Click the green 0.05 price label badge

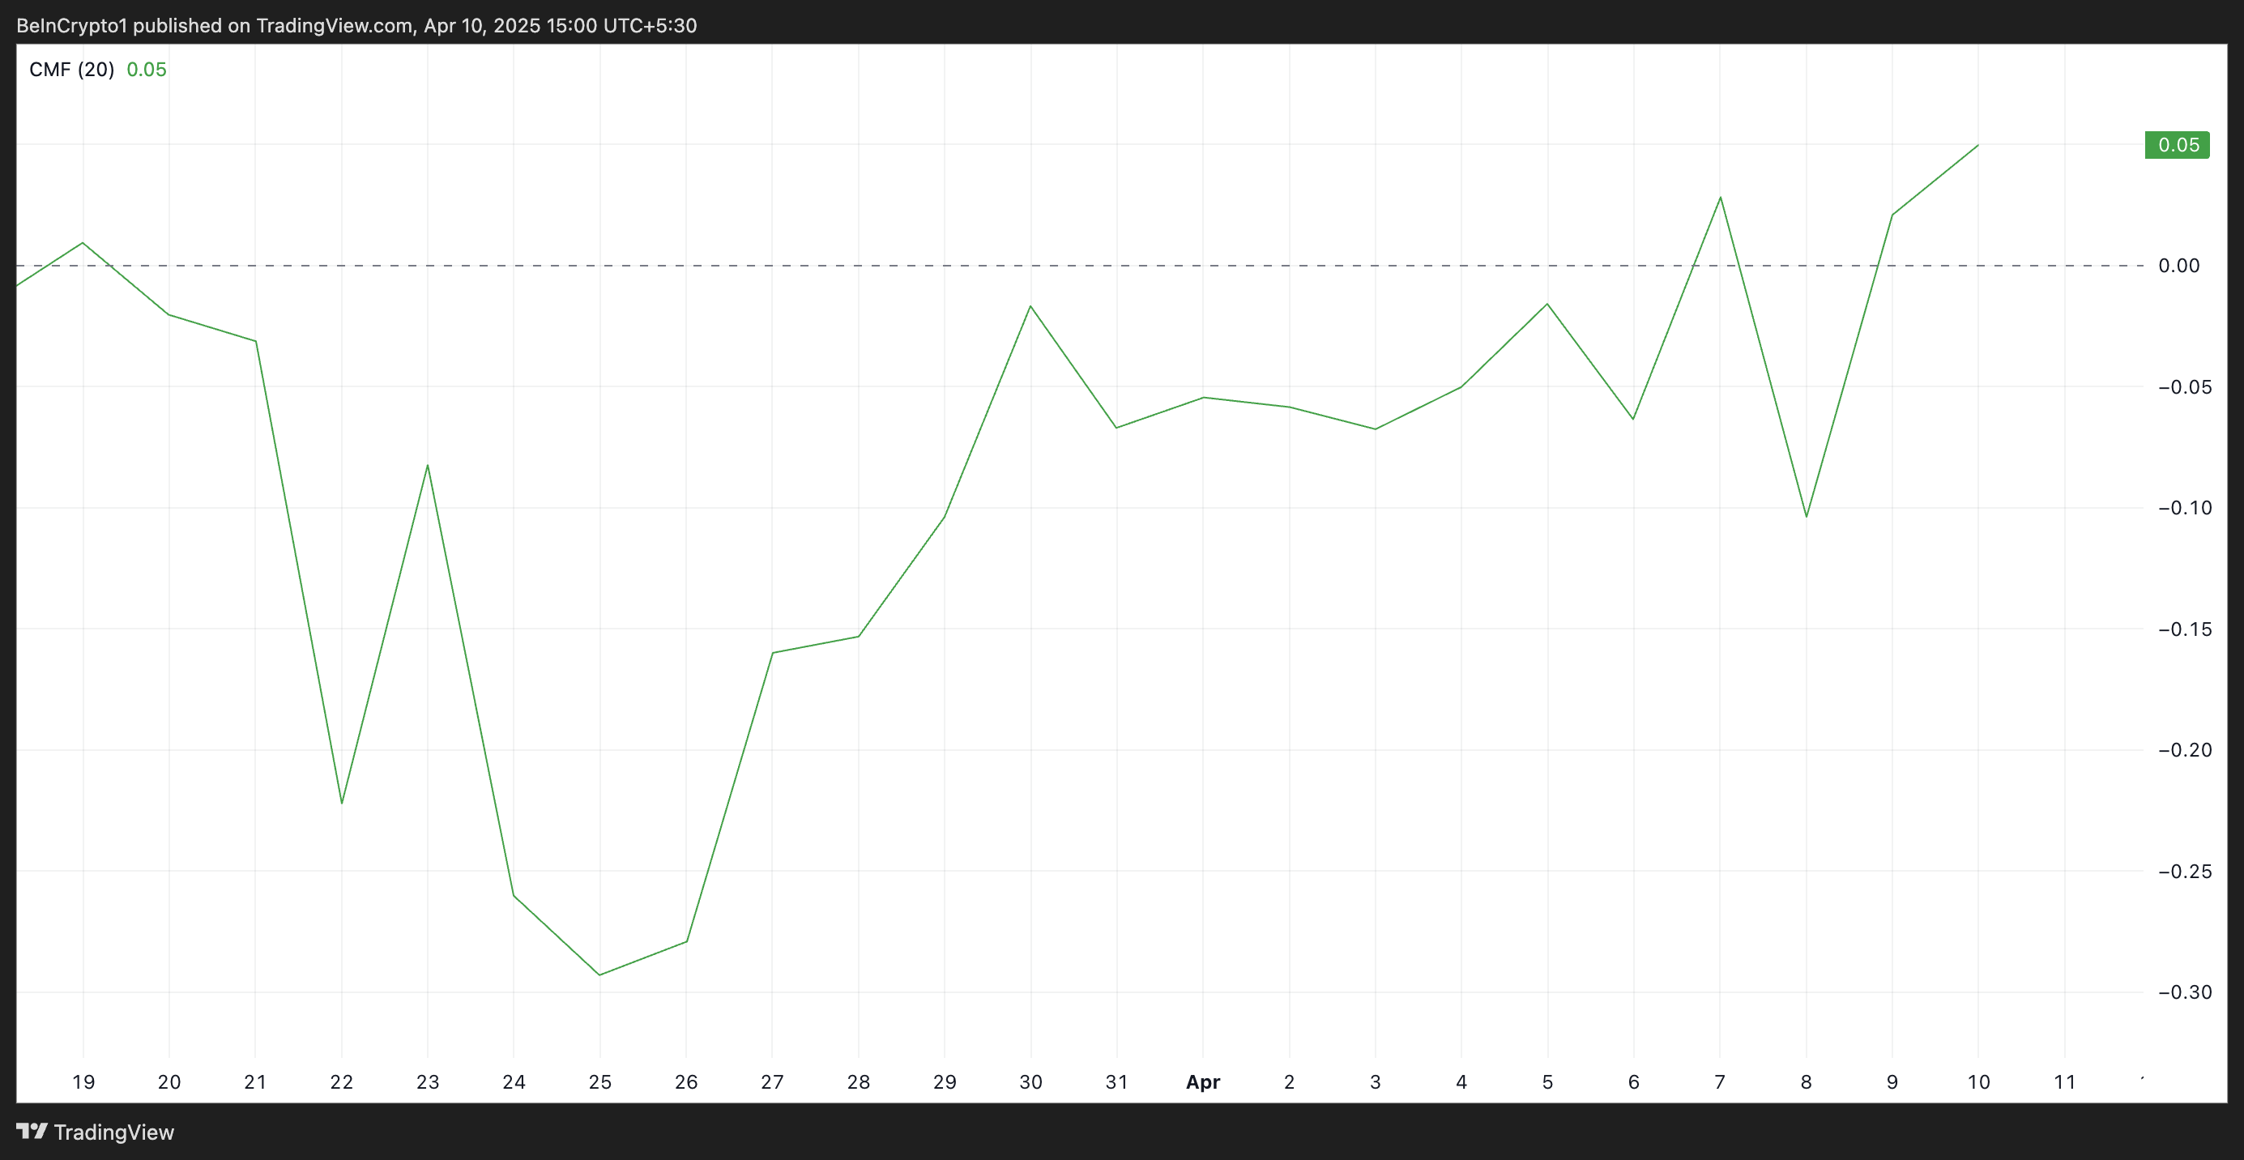point(2176,144)
